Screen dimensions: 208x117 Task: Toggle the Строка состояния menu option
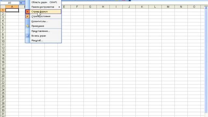(43, 16)
